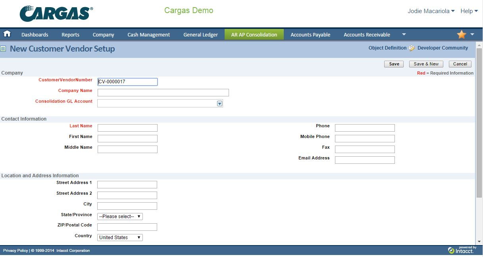Open the Cash Management menu

click(x=148, y=35)
